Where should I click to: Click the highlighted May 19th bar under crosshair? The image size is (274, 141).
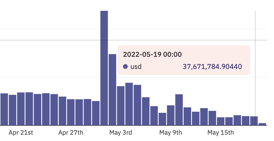click(254, 121)
